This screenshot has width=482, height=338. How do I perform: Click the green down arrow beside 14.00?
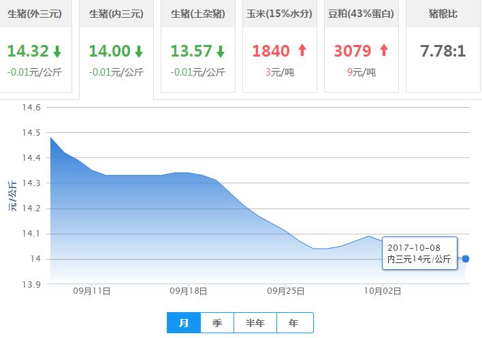[x=139, y=51]
